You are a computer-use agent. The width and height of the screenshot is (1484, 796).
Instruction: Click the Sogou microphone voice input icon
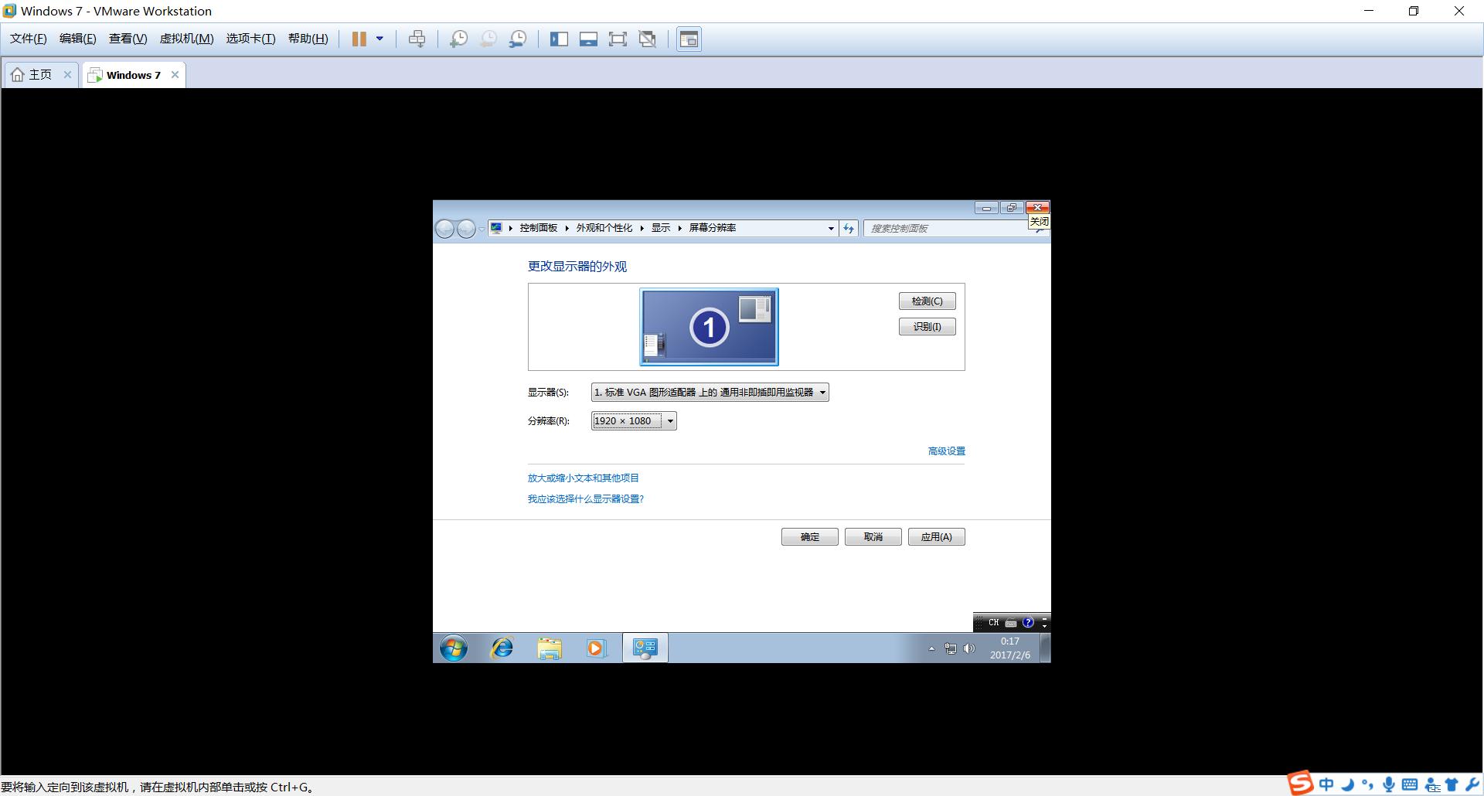pos(1389,785)
